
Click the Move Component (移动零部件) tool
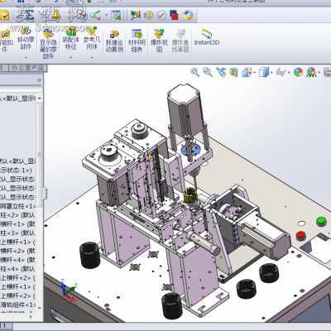point(26,39)
